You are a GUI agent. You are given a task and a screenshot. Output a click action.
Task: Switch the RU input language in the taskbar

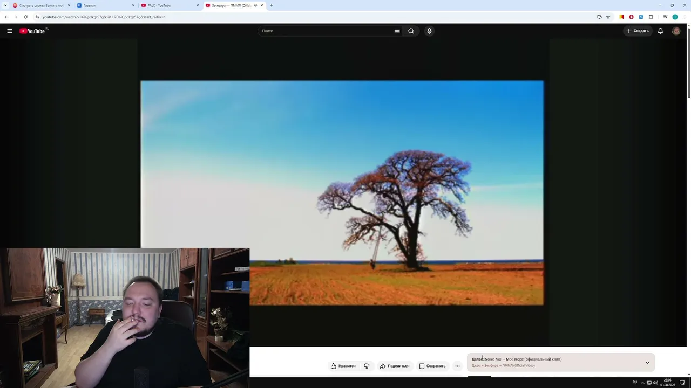634,383
